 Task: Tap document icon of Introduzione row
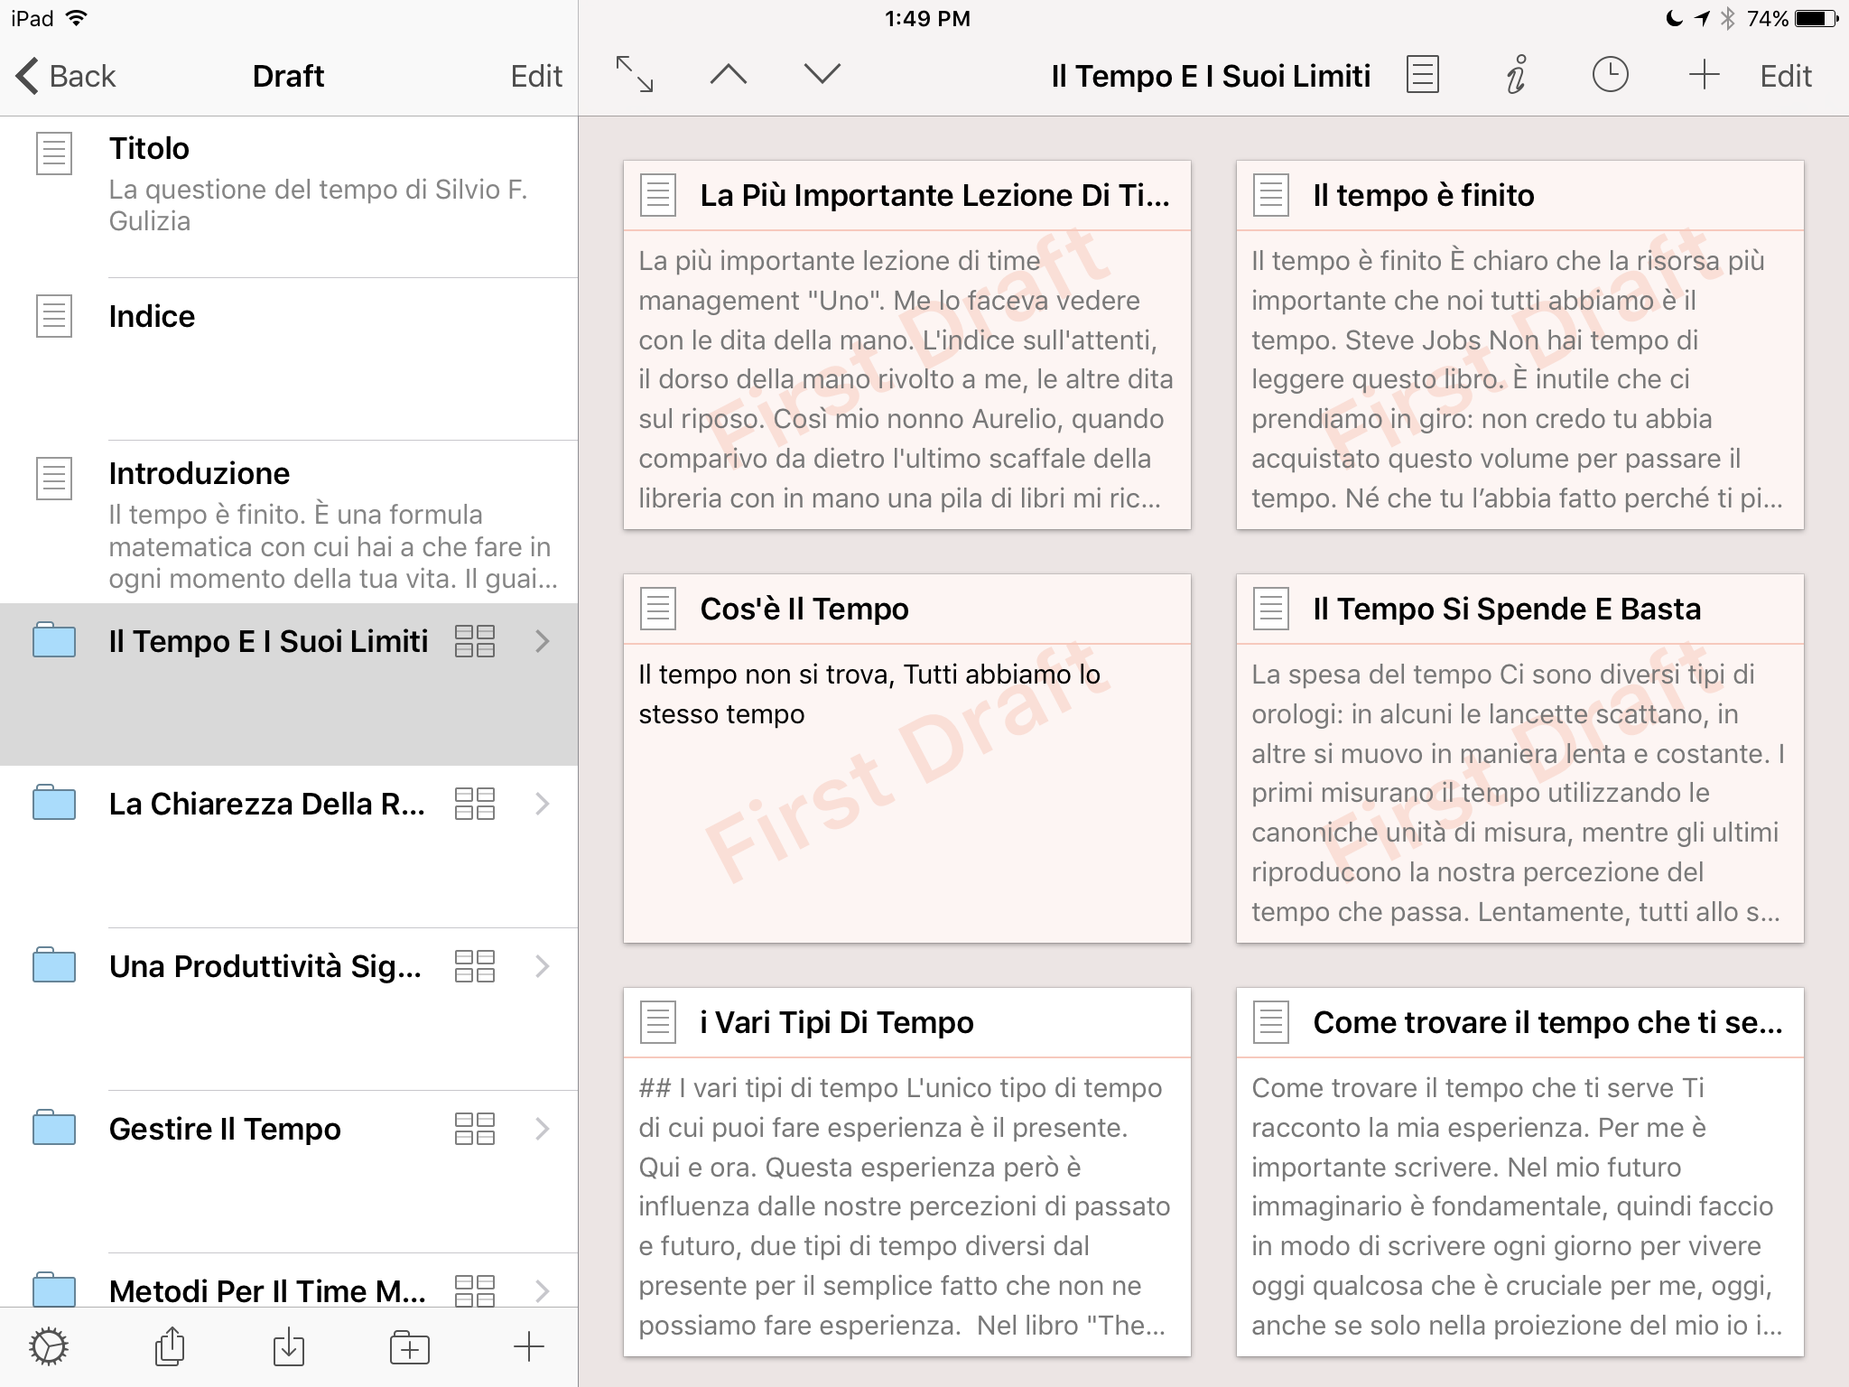[x=54, y=479]
